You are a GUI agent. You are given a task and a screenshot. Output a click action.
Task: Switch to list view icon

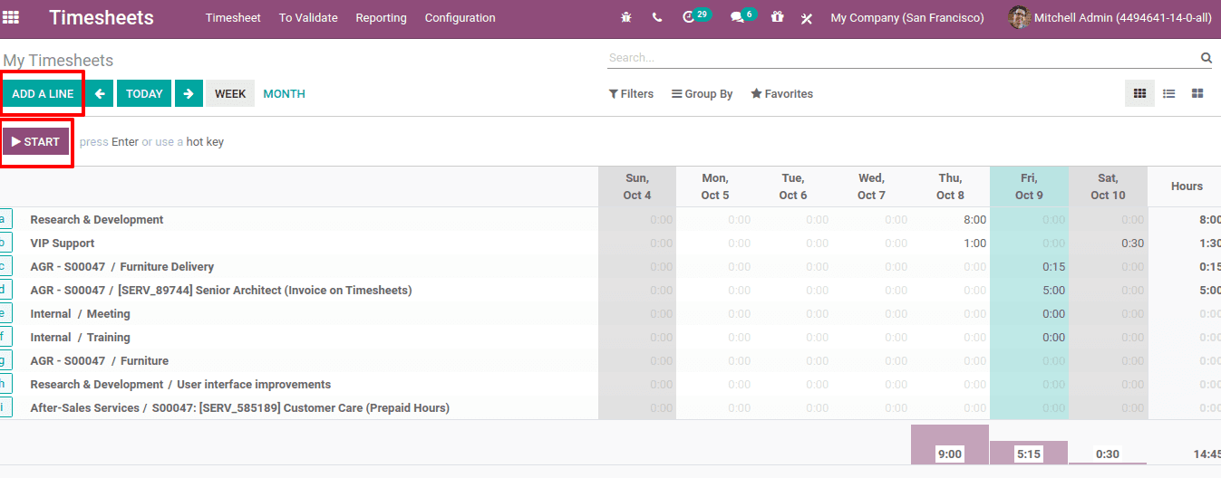(1169, 93)
